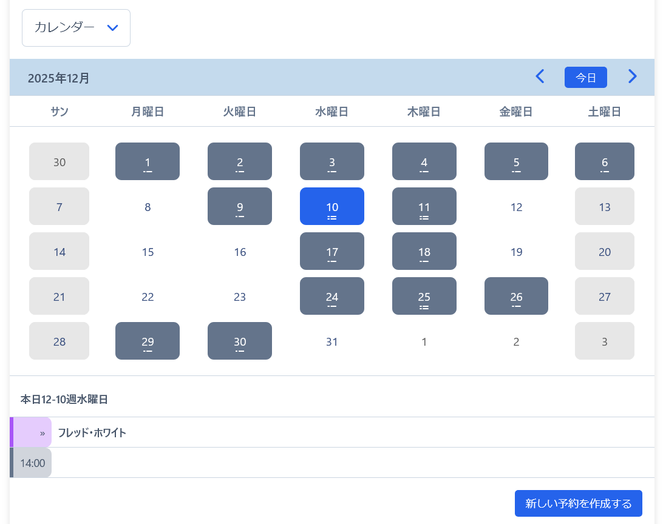Viewport: 663px width, 524px height.
Task: Select December 1 in the calendar
Action: tap(148, 161)
